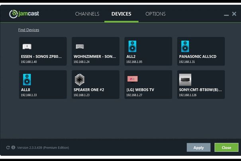Select the SONY:CMT-BT80W(B) device name
The height and width of the screenshot is (161, 241).
coord(200,90)
